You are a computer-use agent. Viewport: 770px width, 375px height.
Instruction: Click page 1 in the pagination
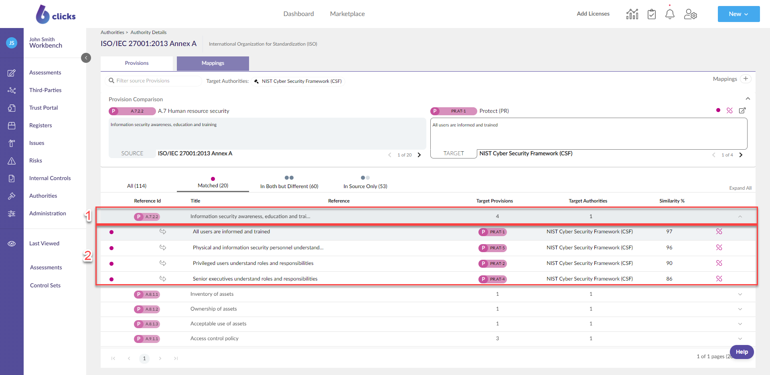click(144, 359)
